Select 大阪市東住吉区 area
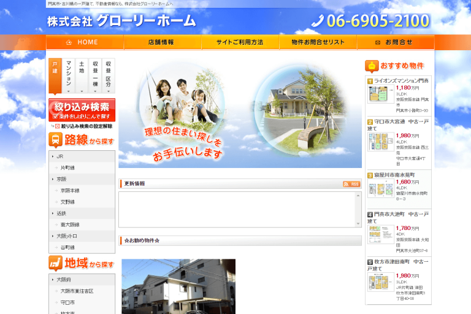This screenshot has width=471, height=314. pos(77,291)
